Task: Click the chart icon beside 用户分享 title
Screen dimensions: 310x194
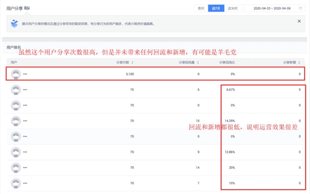Action: [27, 8]
